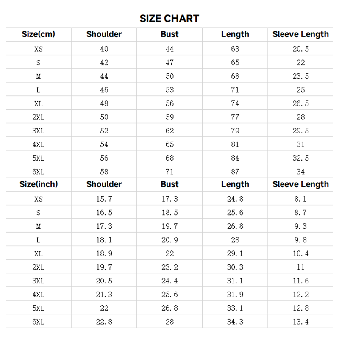339x339 pixels.
Task: Click the 6XL label in cm table
Action: coord(39,172)
